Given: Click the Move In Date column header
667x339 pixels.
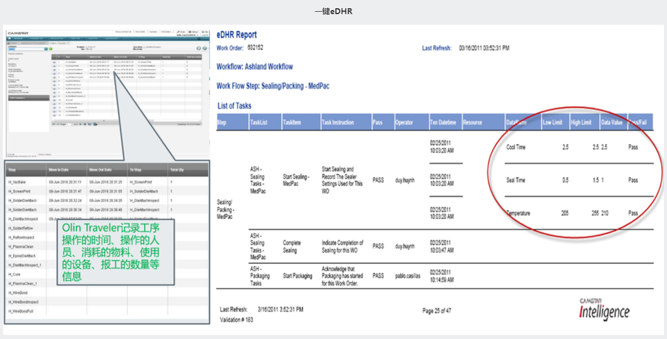Looking at the screenshot, I should pyautogui.click(x=66, y=170).
